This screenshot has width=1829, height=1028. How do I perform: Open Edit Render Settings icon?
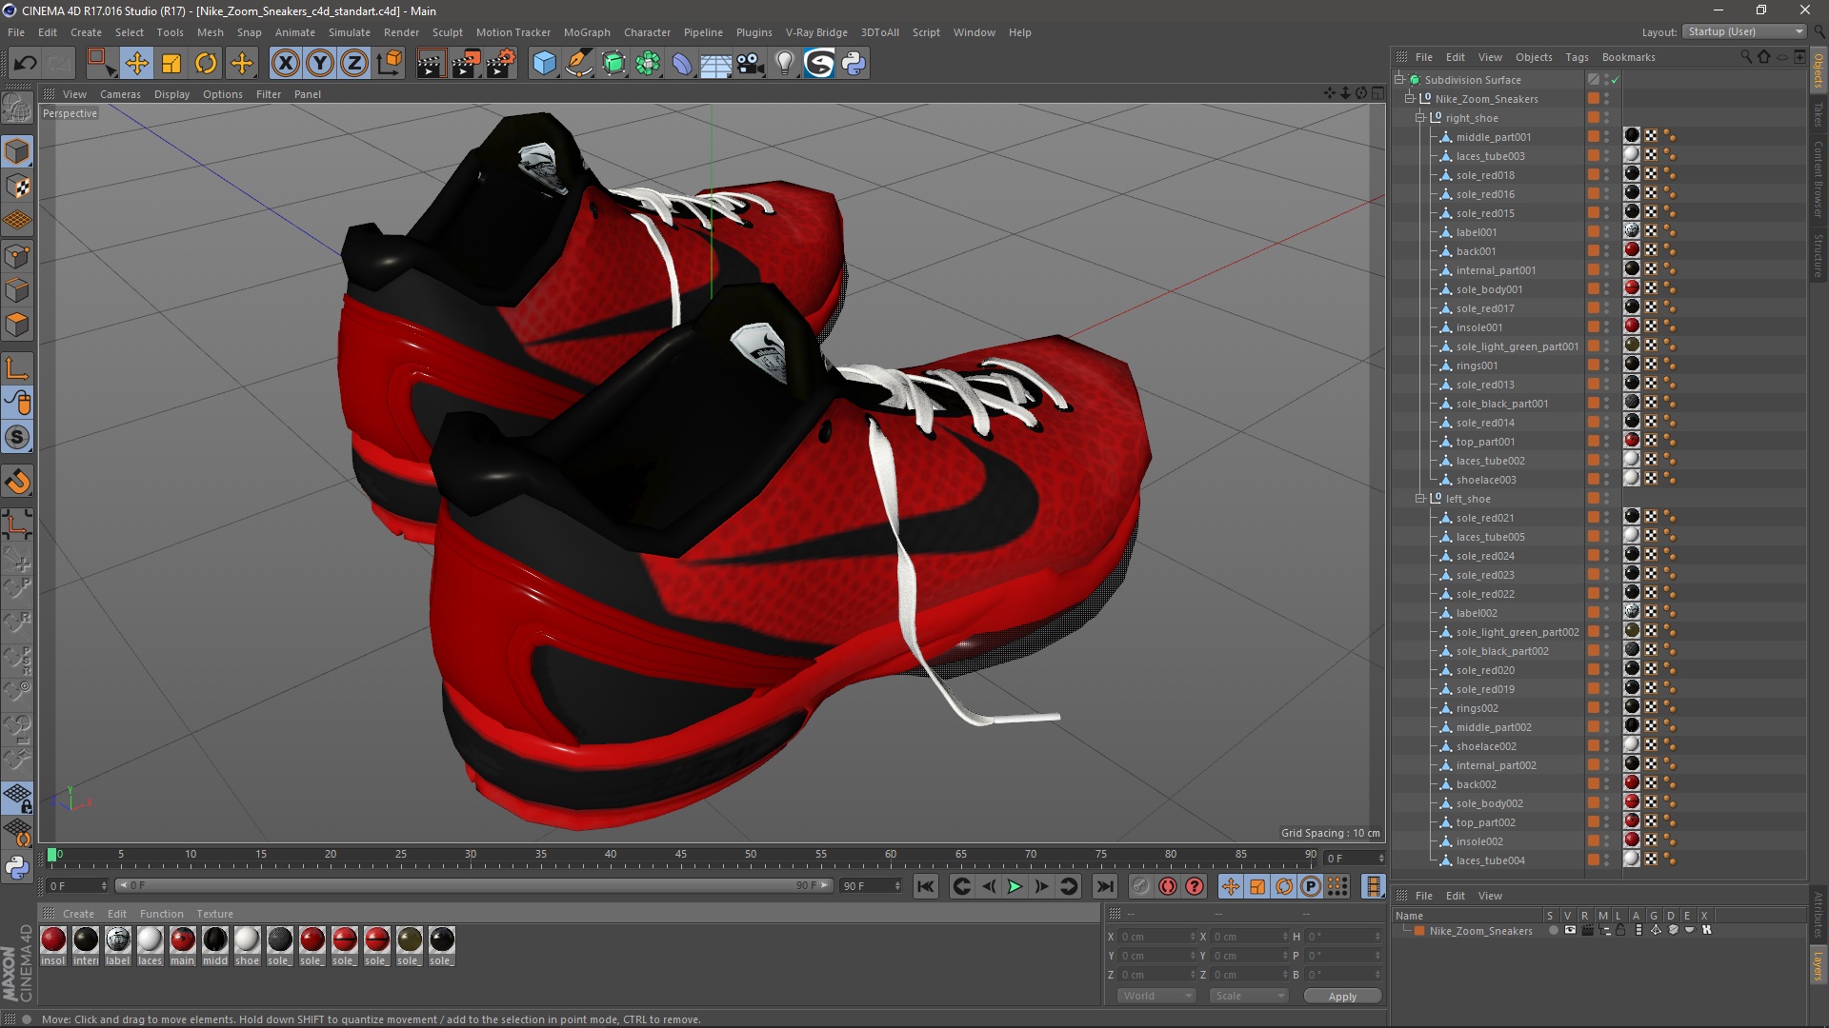point(501,64)
